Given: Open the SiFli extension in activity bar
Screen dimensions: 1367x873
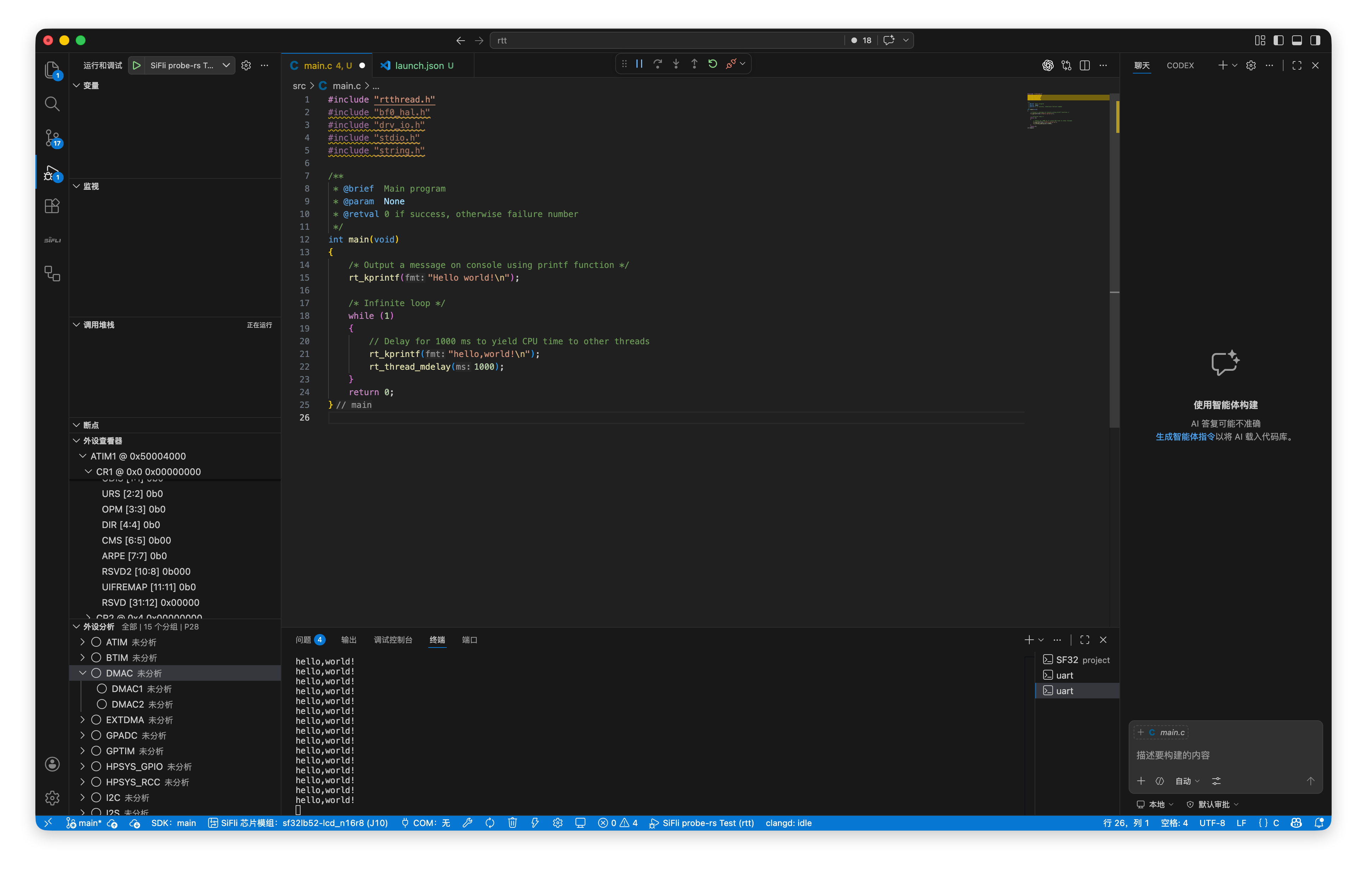Looking at the screenshot, I should (x=52, y=240).
